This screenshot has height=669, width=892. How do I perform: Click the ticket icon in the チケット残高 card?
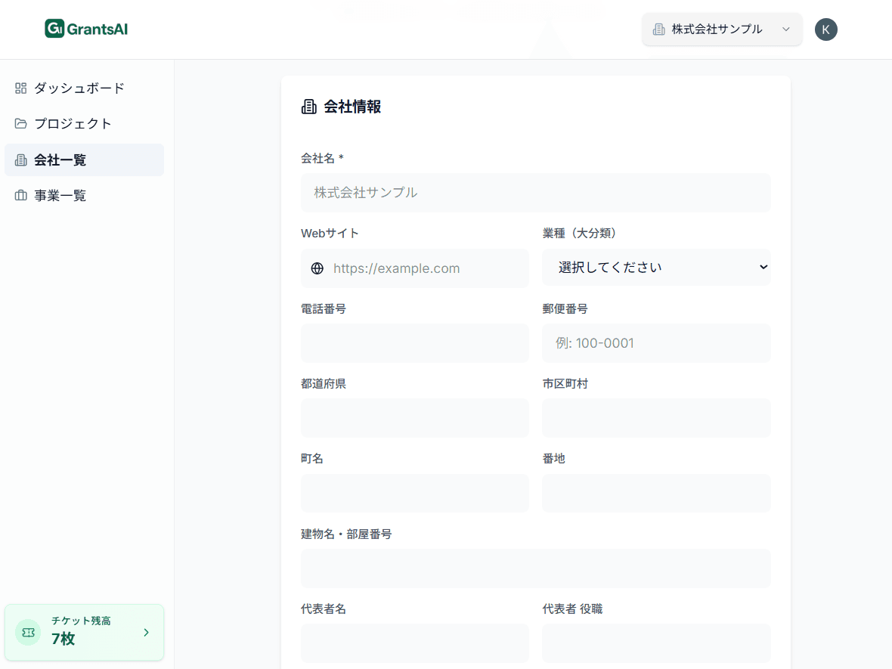(28, 633)
